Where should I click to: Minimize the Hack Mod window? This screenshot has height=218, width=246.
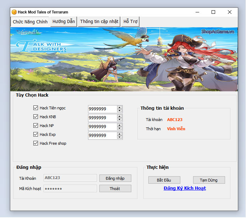(x=197, y=12)
